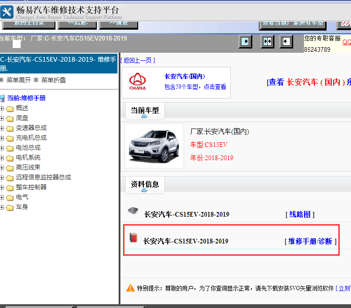351x308 pixels.
Task: Select the 当前车型 tab
Action: tap(145, 111)
